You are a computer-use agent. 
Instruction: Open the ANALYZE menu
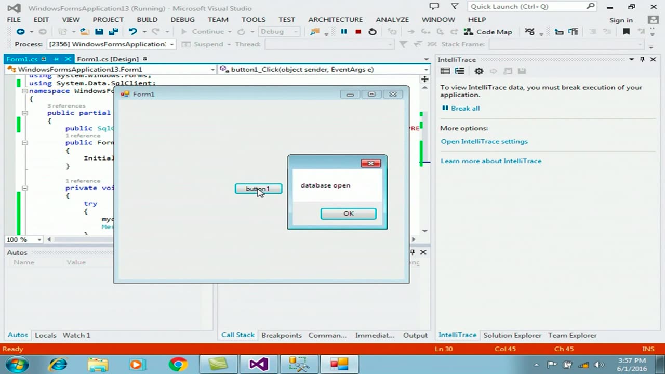392,20
